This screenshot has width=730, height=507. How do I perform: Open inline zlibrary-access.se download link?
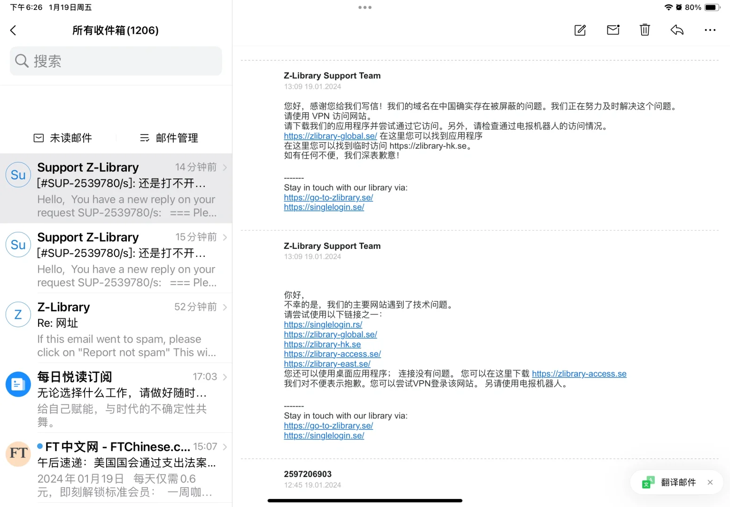tap(579, 374)
